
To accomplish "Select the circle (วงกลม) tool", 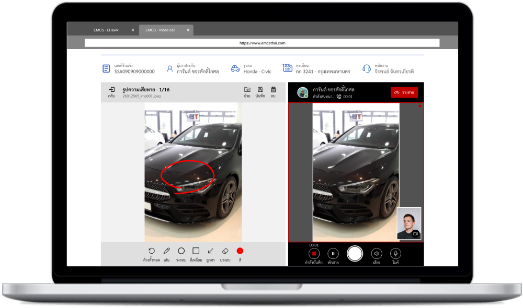I will click(x=181, y=251).
